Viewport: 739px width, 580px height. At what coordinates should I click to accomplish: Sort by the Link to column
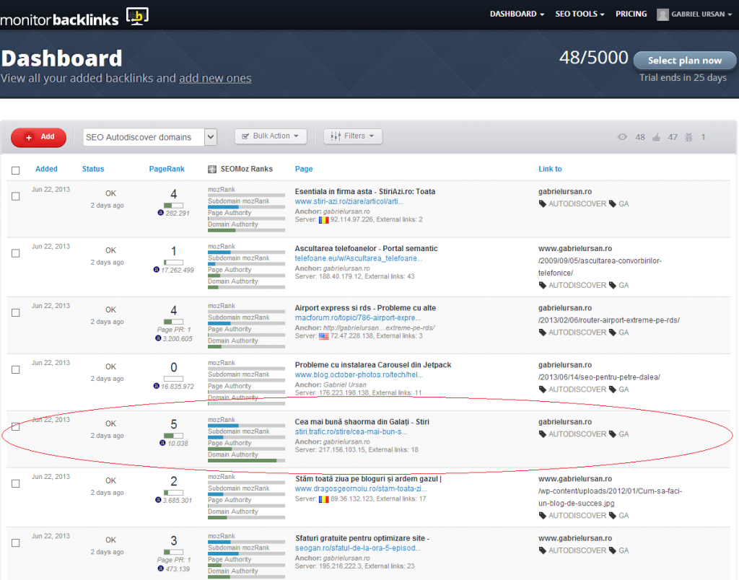[x=550, y=169]
